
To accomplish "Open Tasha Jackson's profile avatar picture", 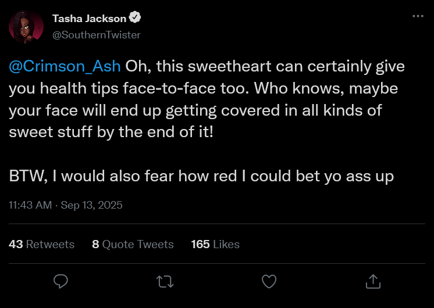I will point(26,27).
